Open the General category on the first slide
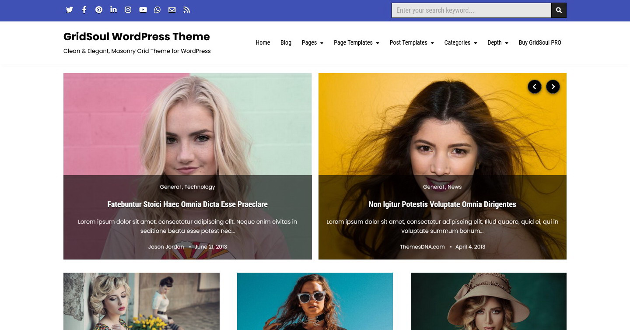Screen dimensions: 630x330 coord(170,187)
